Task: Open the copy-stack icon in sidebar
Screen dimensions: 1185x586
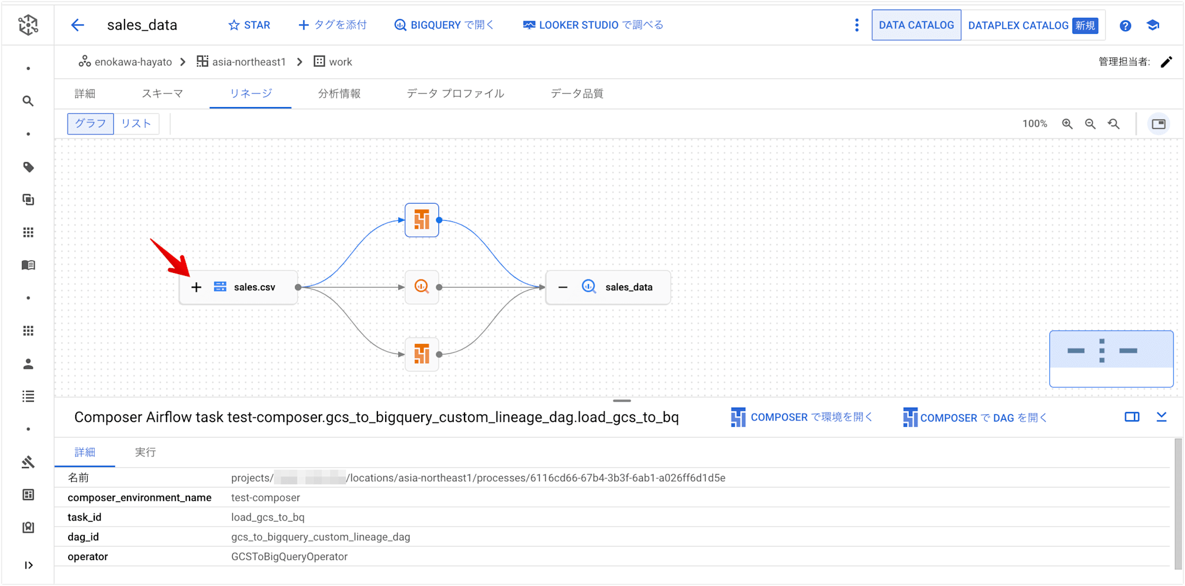Action: click(x=28, y=199)
